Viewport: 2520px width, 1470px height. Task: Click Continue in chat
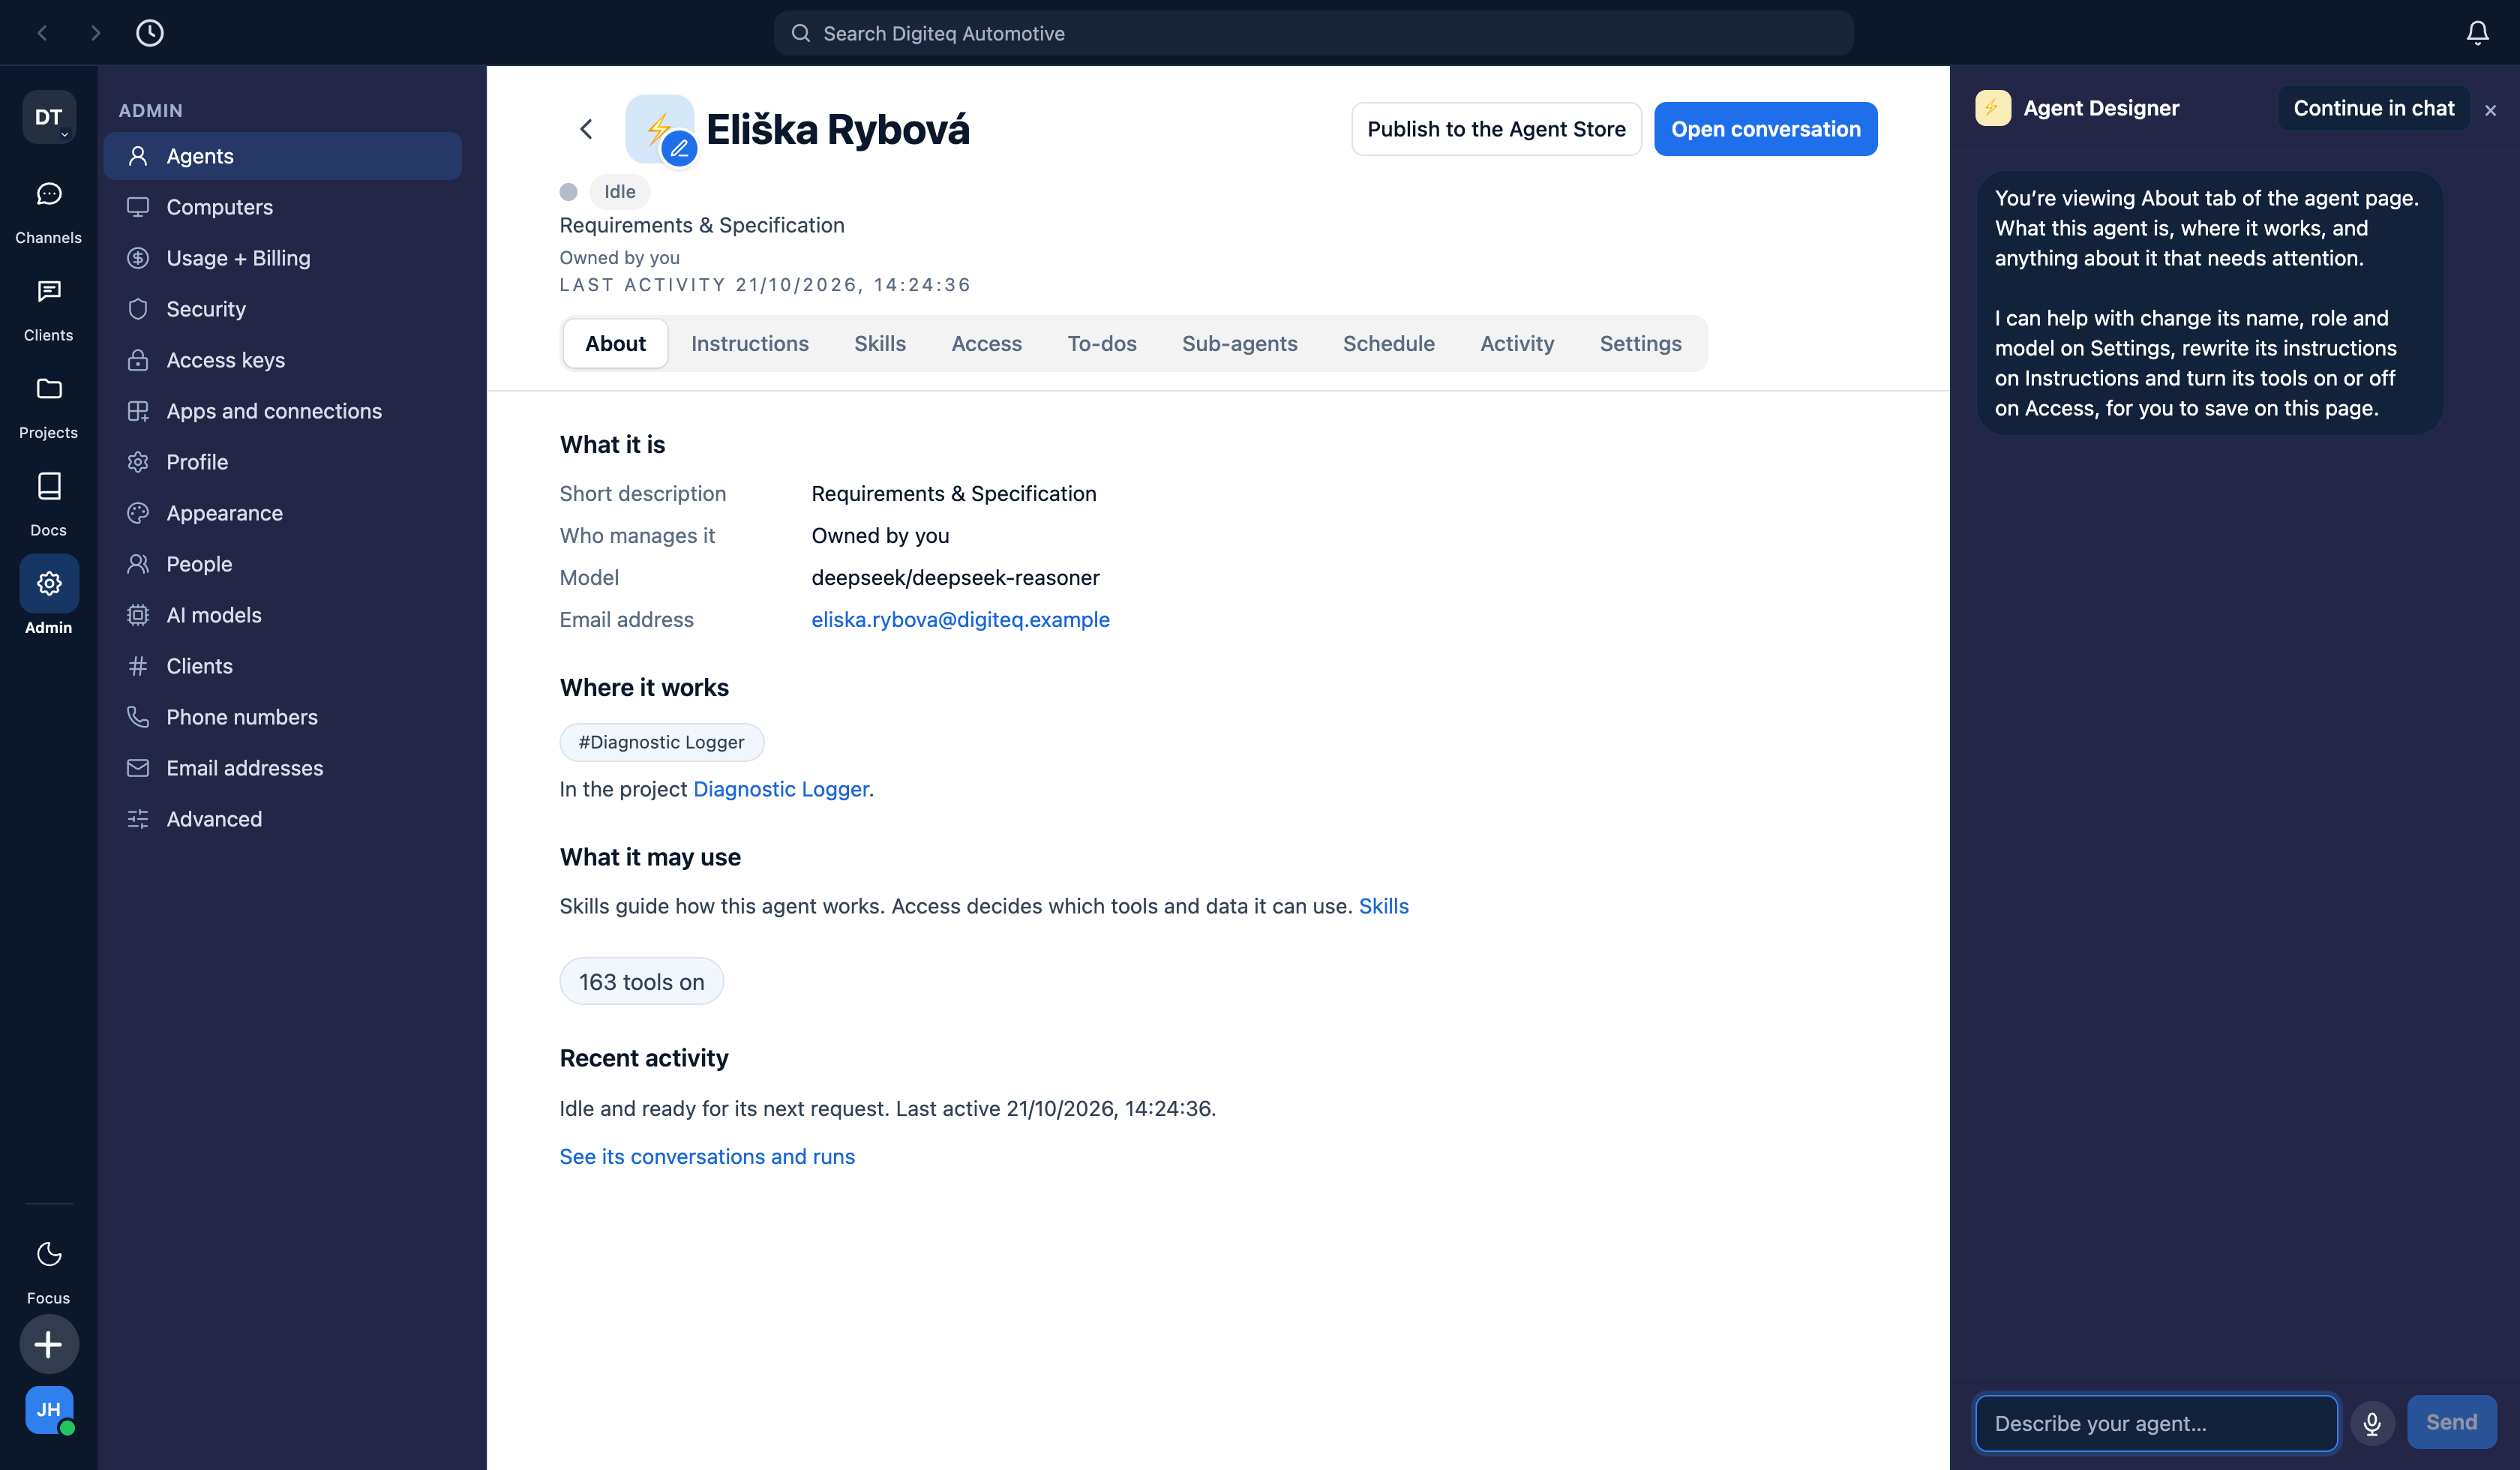tap(2373, 108)
